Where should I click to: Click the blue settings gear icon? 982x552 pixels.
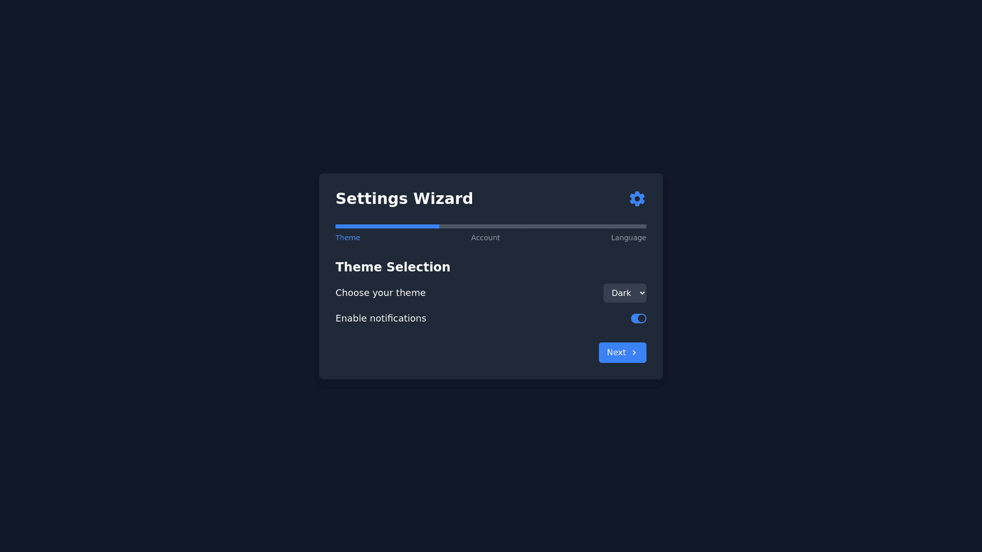(x=637, y=199)
